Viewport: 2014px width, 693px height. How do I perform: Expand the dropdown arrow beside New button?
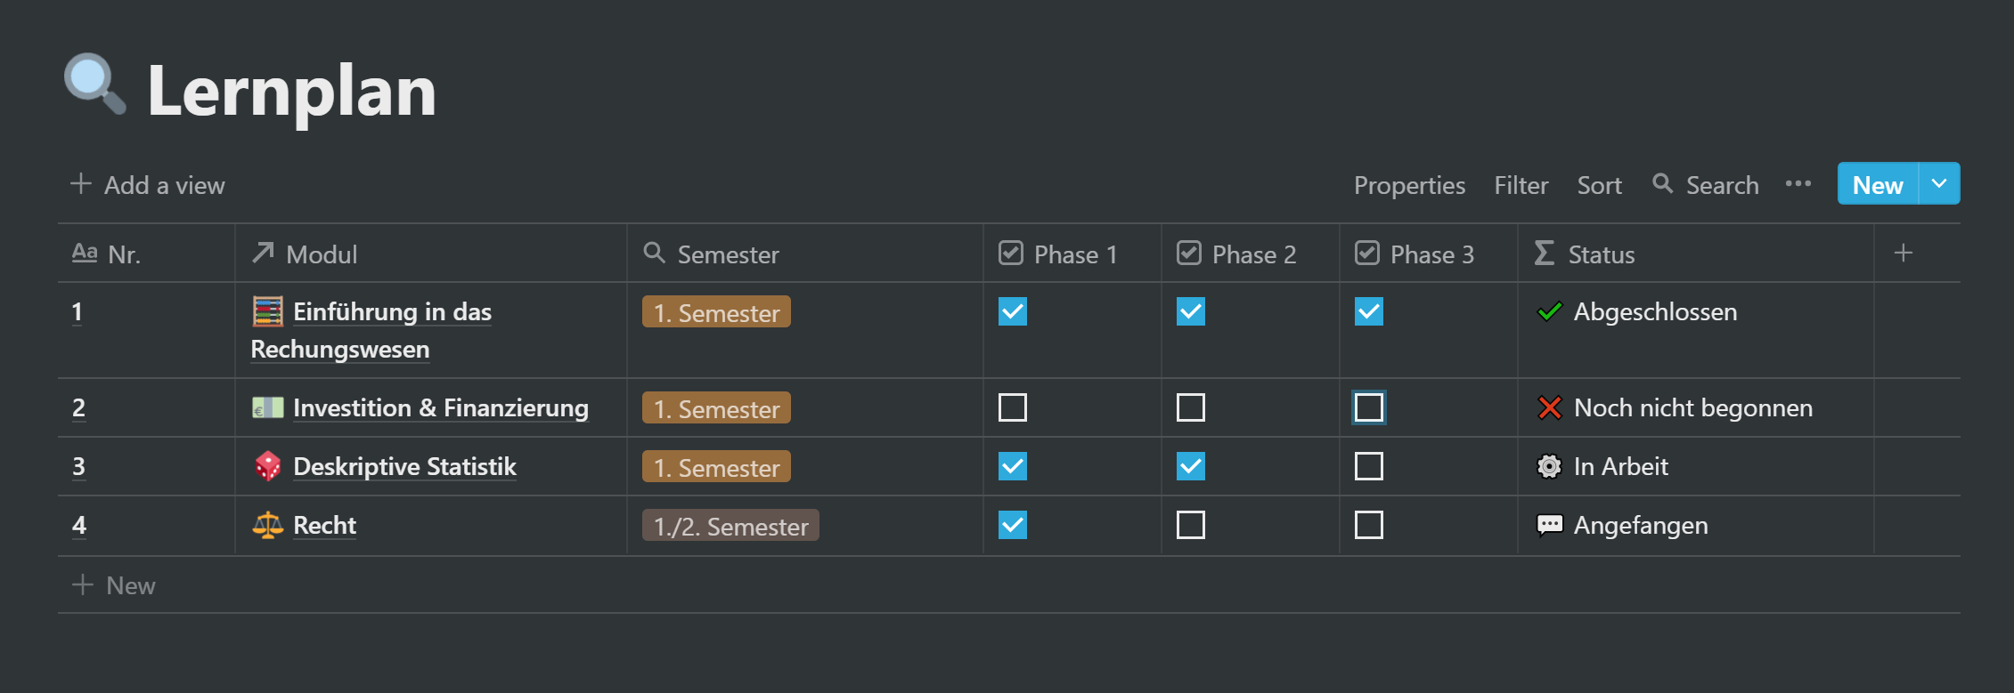1939,184
